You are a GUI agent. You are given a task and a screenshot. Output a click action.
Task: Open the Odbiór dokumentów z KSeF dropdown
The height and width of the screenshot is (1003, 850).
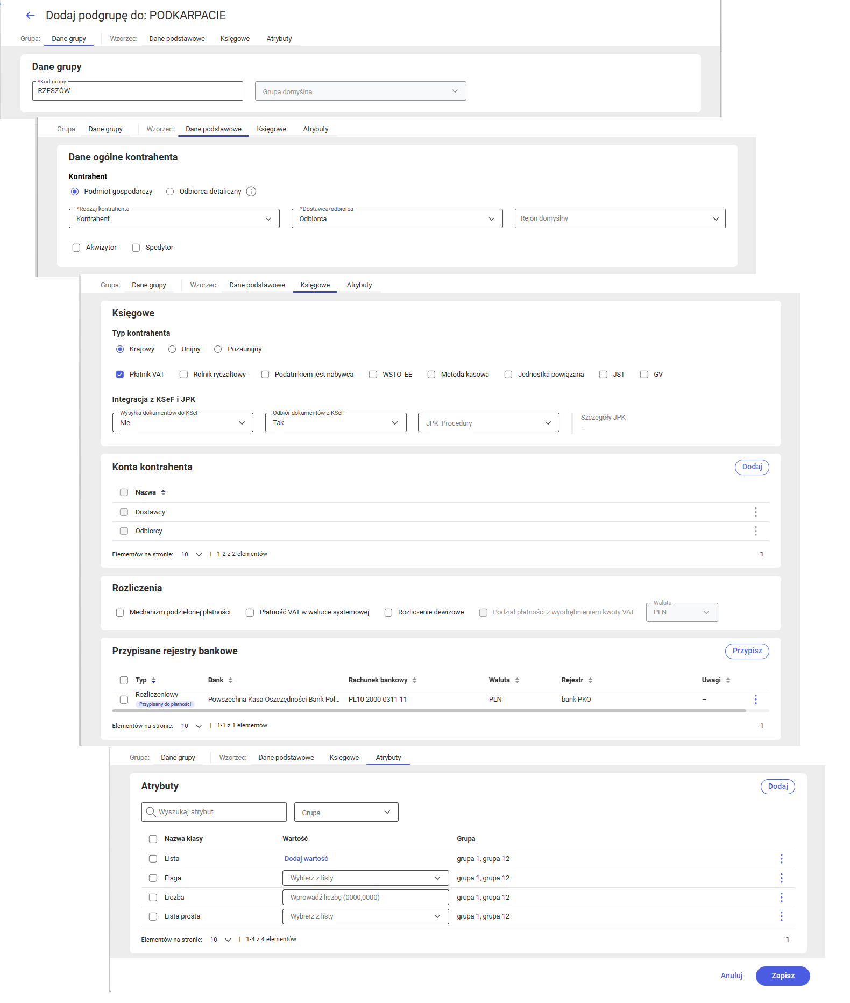[336, 422]
